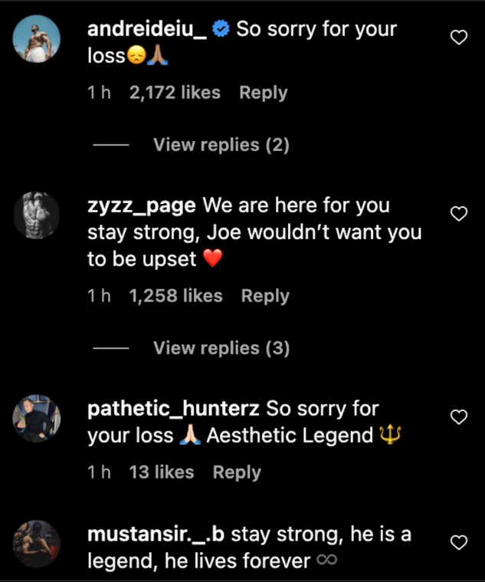Viewport: 485px width, 582px height.
Task: Reply to pathetic_hunterz's comment
Action: [x=237, y=472]
